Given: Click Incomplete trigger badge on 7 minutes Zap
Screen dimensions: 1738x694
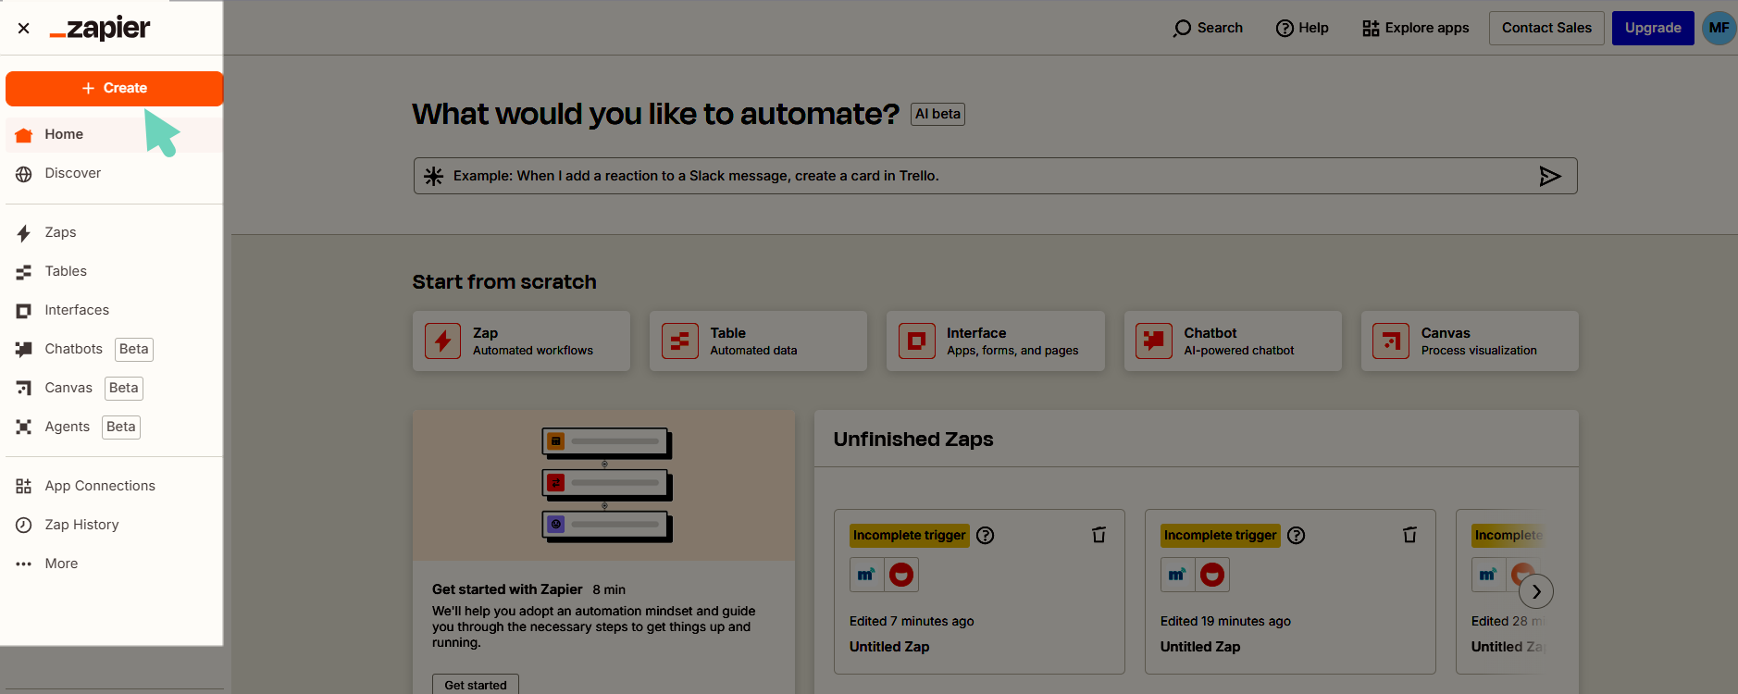Looking at the screenshot, I should [910, 535].
